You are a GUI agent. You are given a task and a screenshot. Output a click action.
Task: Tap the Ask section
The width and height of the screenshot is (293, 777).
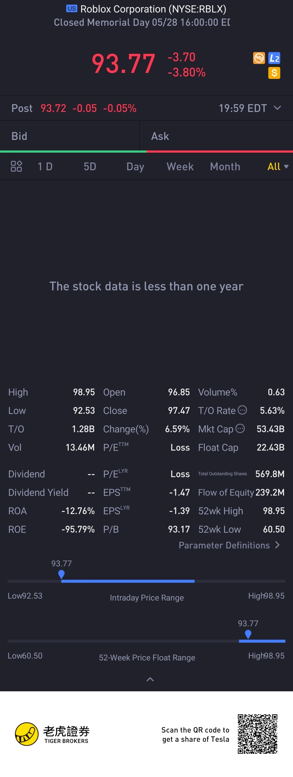216,136
